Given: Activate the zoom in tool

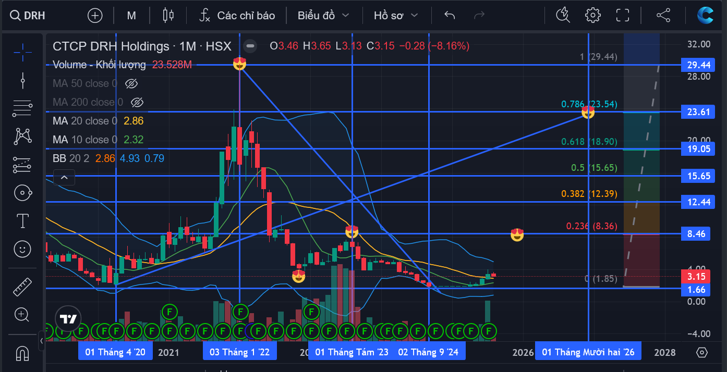Looking at the screenshot, I should [22, 314].
